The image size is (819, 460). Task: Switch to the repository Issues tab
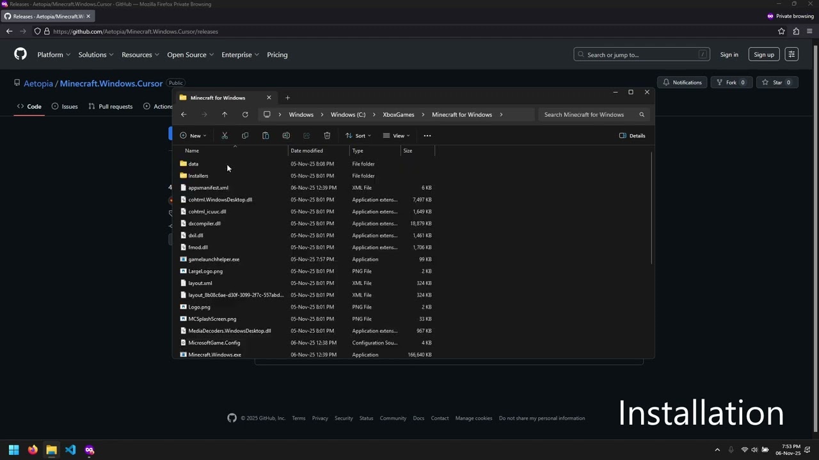point(65,106)
